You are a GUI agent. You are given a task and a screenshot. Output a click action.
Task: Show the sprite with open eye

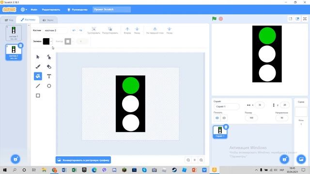[217, 118]
